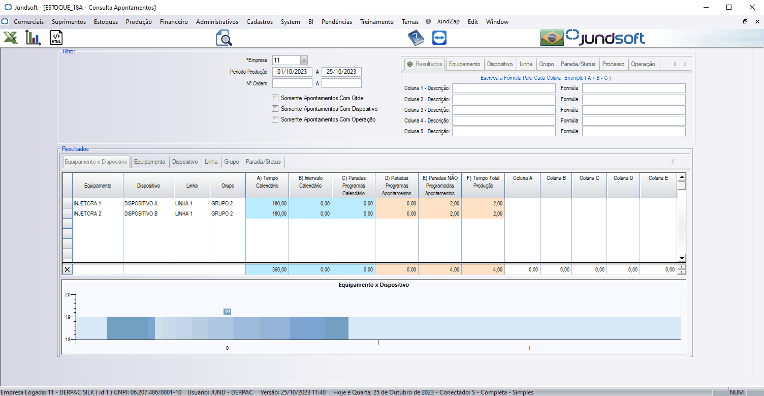Select Equipamento x Dispositivo results tab
The height and width of the screenshot is (396, 764).
[95, 162]
